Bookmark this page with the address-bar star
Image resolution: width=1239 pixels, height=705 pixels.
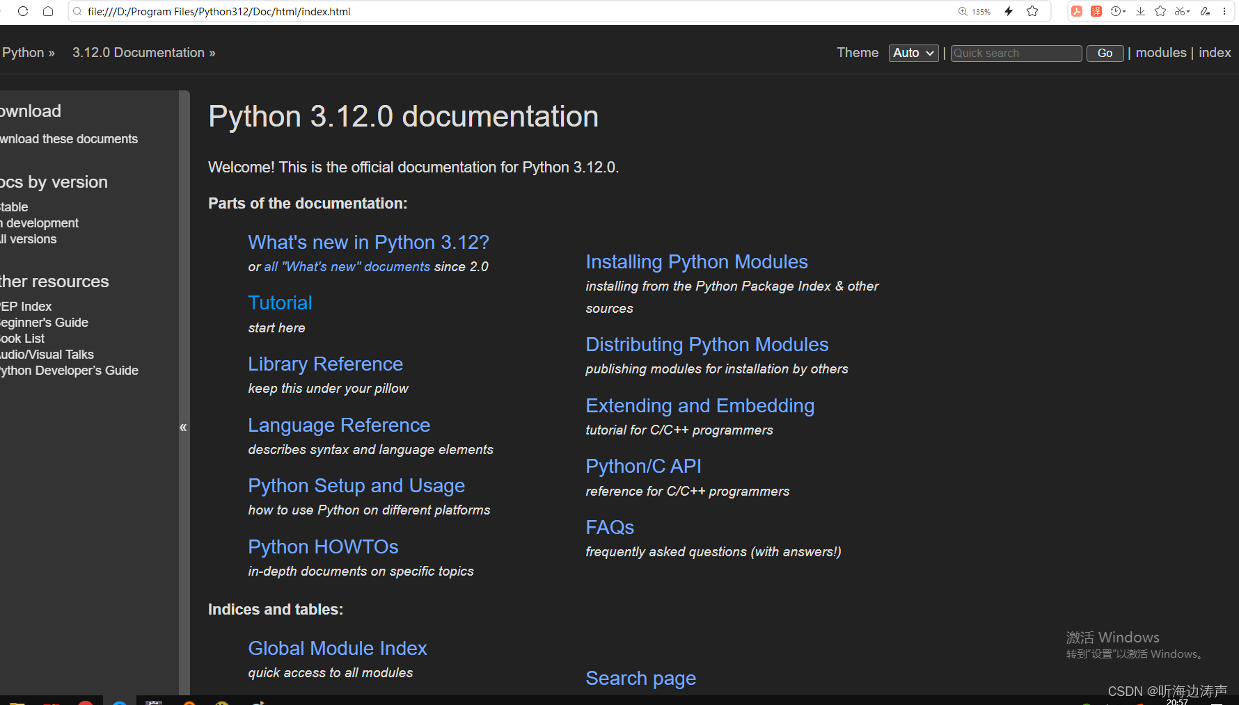point(1032,11)
